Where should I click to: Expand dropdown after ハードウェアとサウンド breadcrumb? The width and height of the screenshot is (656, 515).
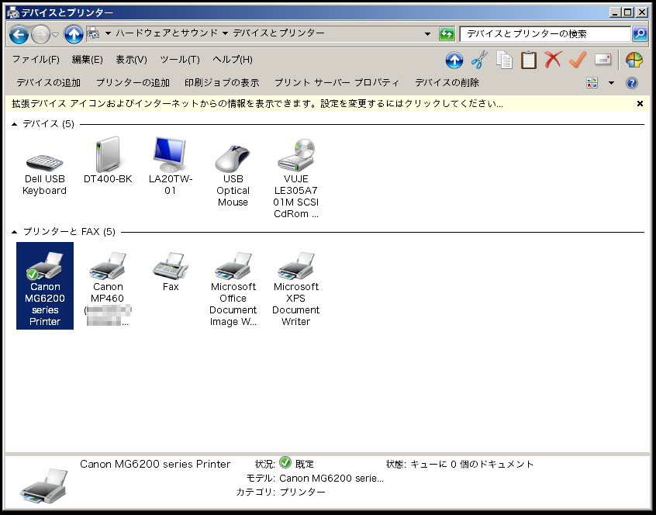225,33
